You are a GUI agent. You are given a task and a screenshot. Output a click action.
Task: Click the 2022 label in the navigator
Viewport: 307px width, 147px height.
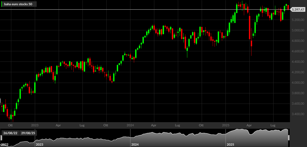tap(5, 145)
